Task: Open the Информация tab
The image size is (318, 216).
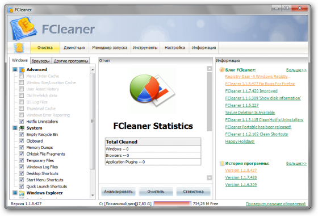Action: coord(204,48)
